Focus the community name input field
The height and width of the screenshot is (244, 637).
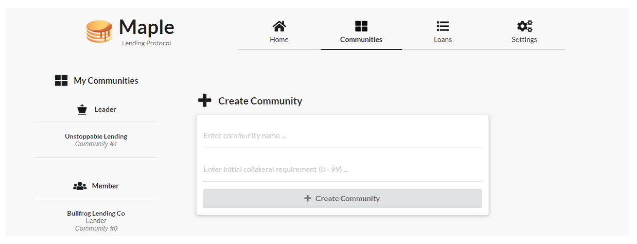[x=342, y=136]
